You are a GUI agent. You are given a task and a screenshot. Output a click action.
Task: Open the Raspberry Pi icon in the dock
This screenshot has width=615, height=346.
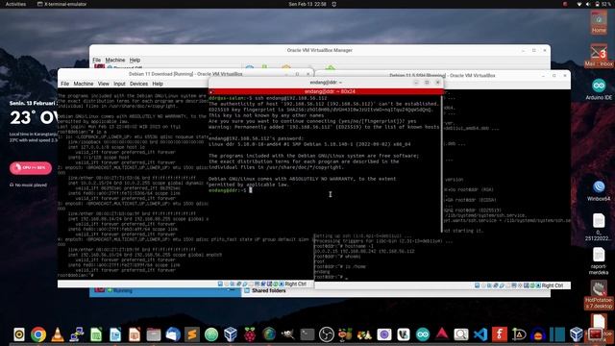click(x=250, y=334)
